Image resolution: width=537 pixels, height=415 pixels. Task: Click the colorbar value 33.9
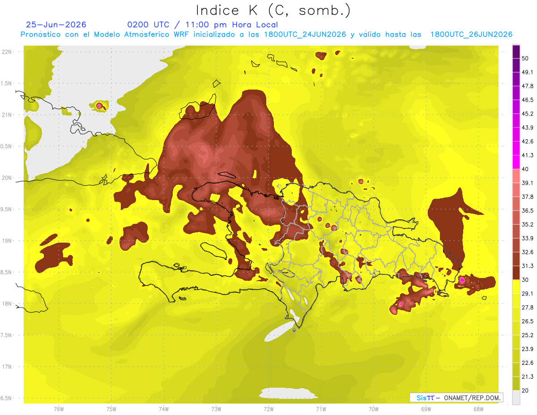528,238
